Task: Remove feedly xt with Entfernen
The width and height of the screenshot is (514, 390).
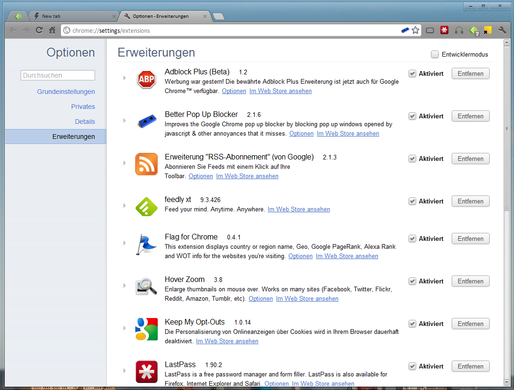Action: click(470, 202)
